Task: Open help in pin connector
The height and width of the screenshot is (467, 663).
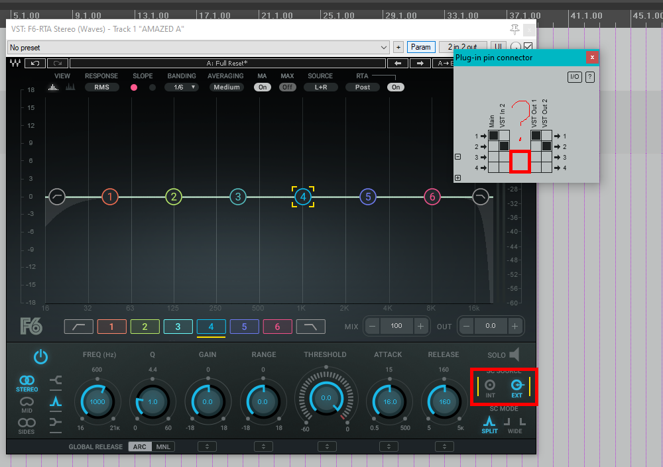Action: pos(590,77)
